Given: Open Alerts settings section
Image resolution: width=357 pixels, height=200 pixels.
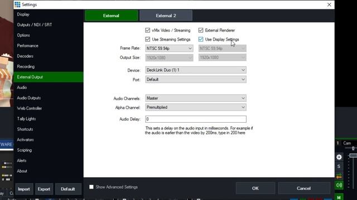Looking at the screenshot, I should [49, 161].
